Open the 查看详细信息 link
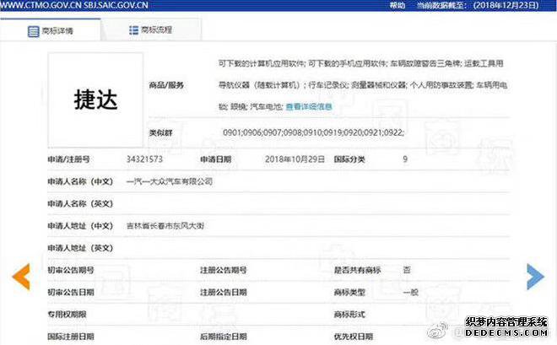Image resolution: width=557 pixels, height=345 pixels. [x=309, y=106]
